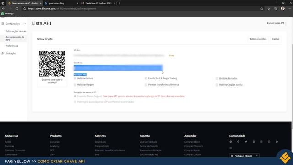This screenshot has width=293, height=165.
Task: Click the Yellow Crypto API label
Action: click(44, 39)
